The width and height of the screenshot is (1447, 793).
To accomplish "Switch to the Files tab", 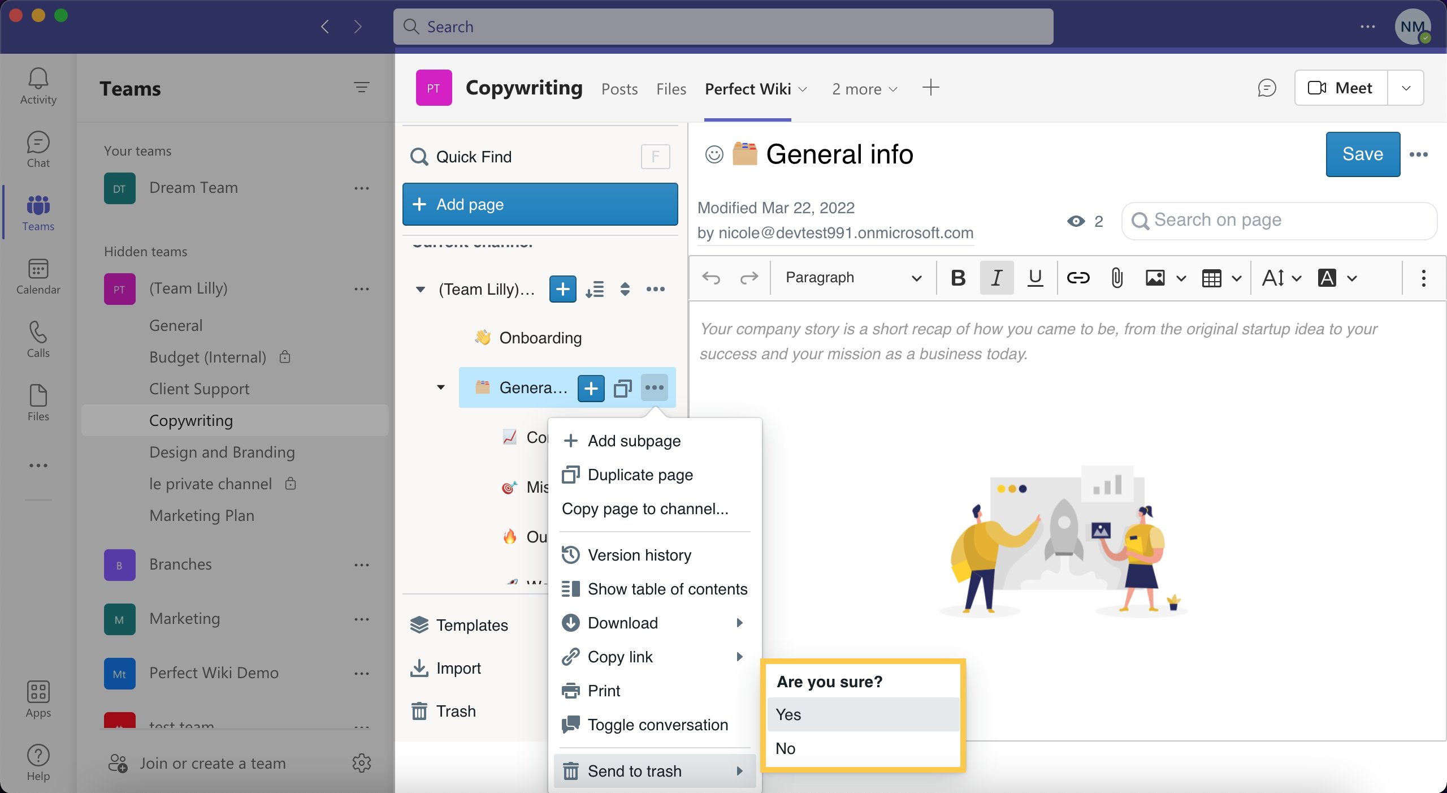I will [671, 89].
